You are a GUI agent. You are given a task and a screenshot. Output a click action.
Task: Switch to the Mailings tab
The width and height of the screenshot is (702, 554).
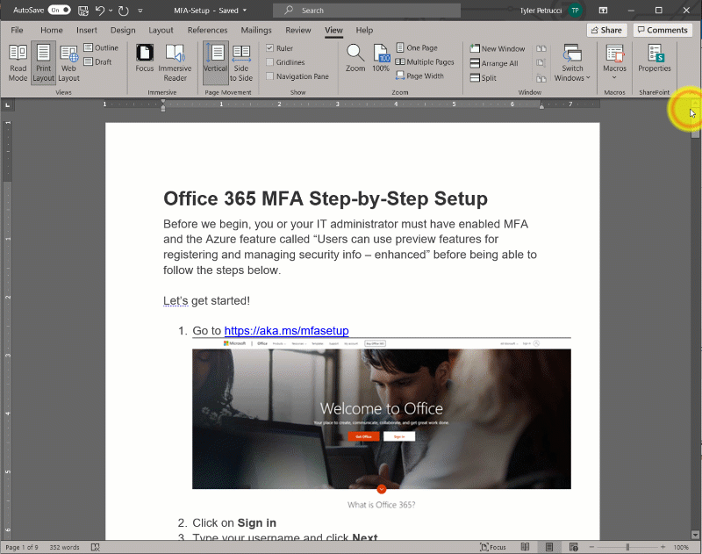click(x=256, y=30)
